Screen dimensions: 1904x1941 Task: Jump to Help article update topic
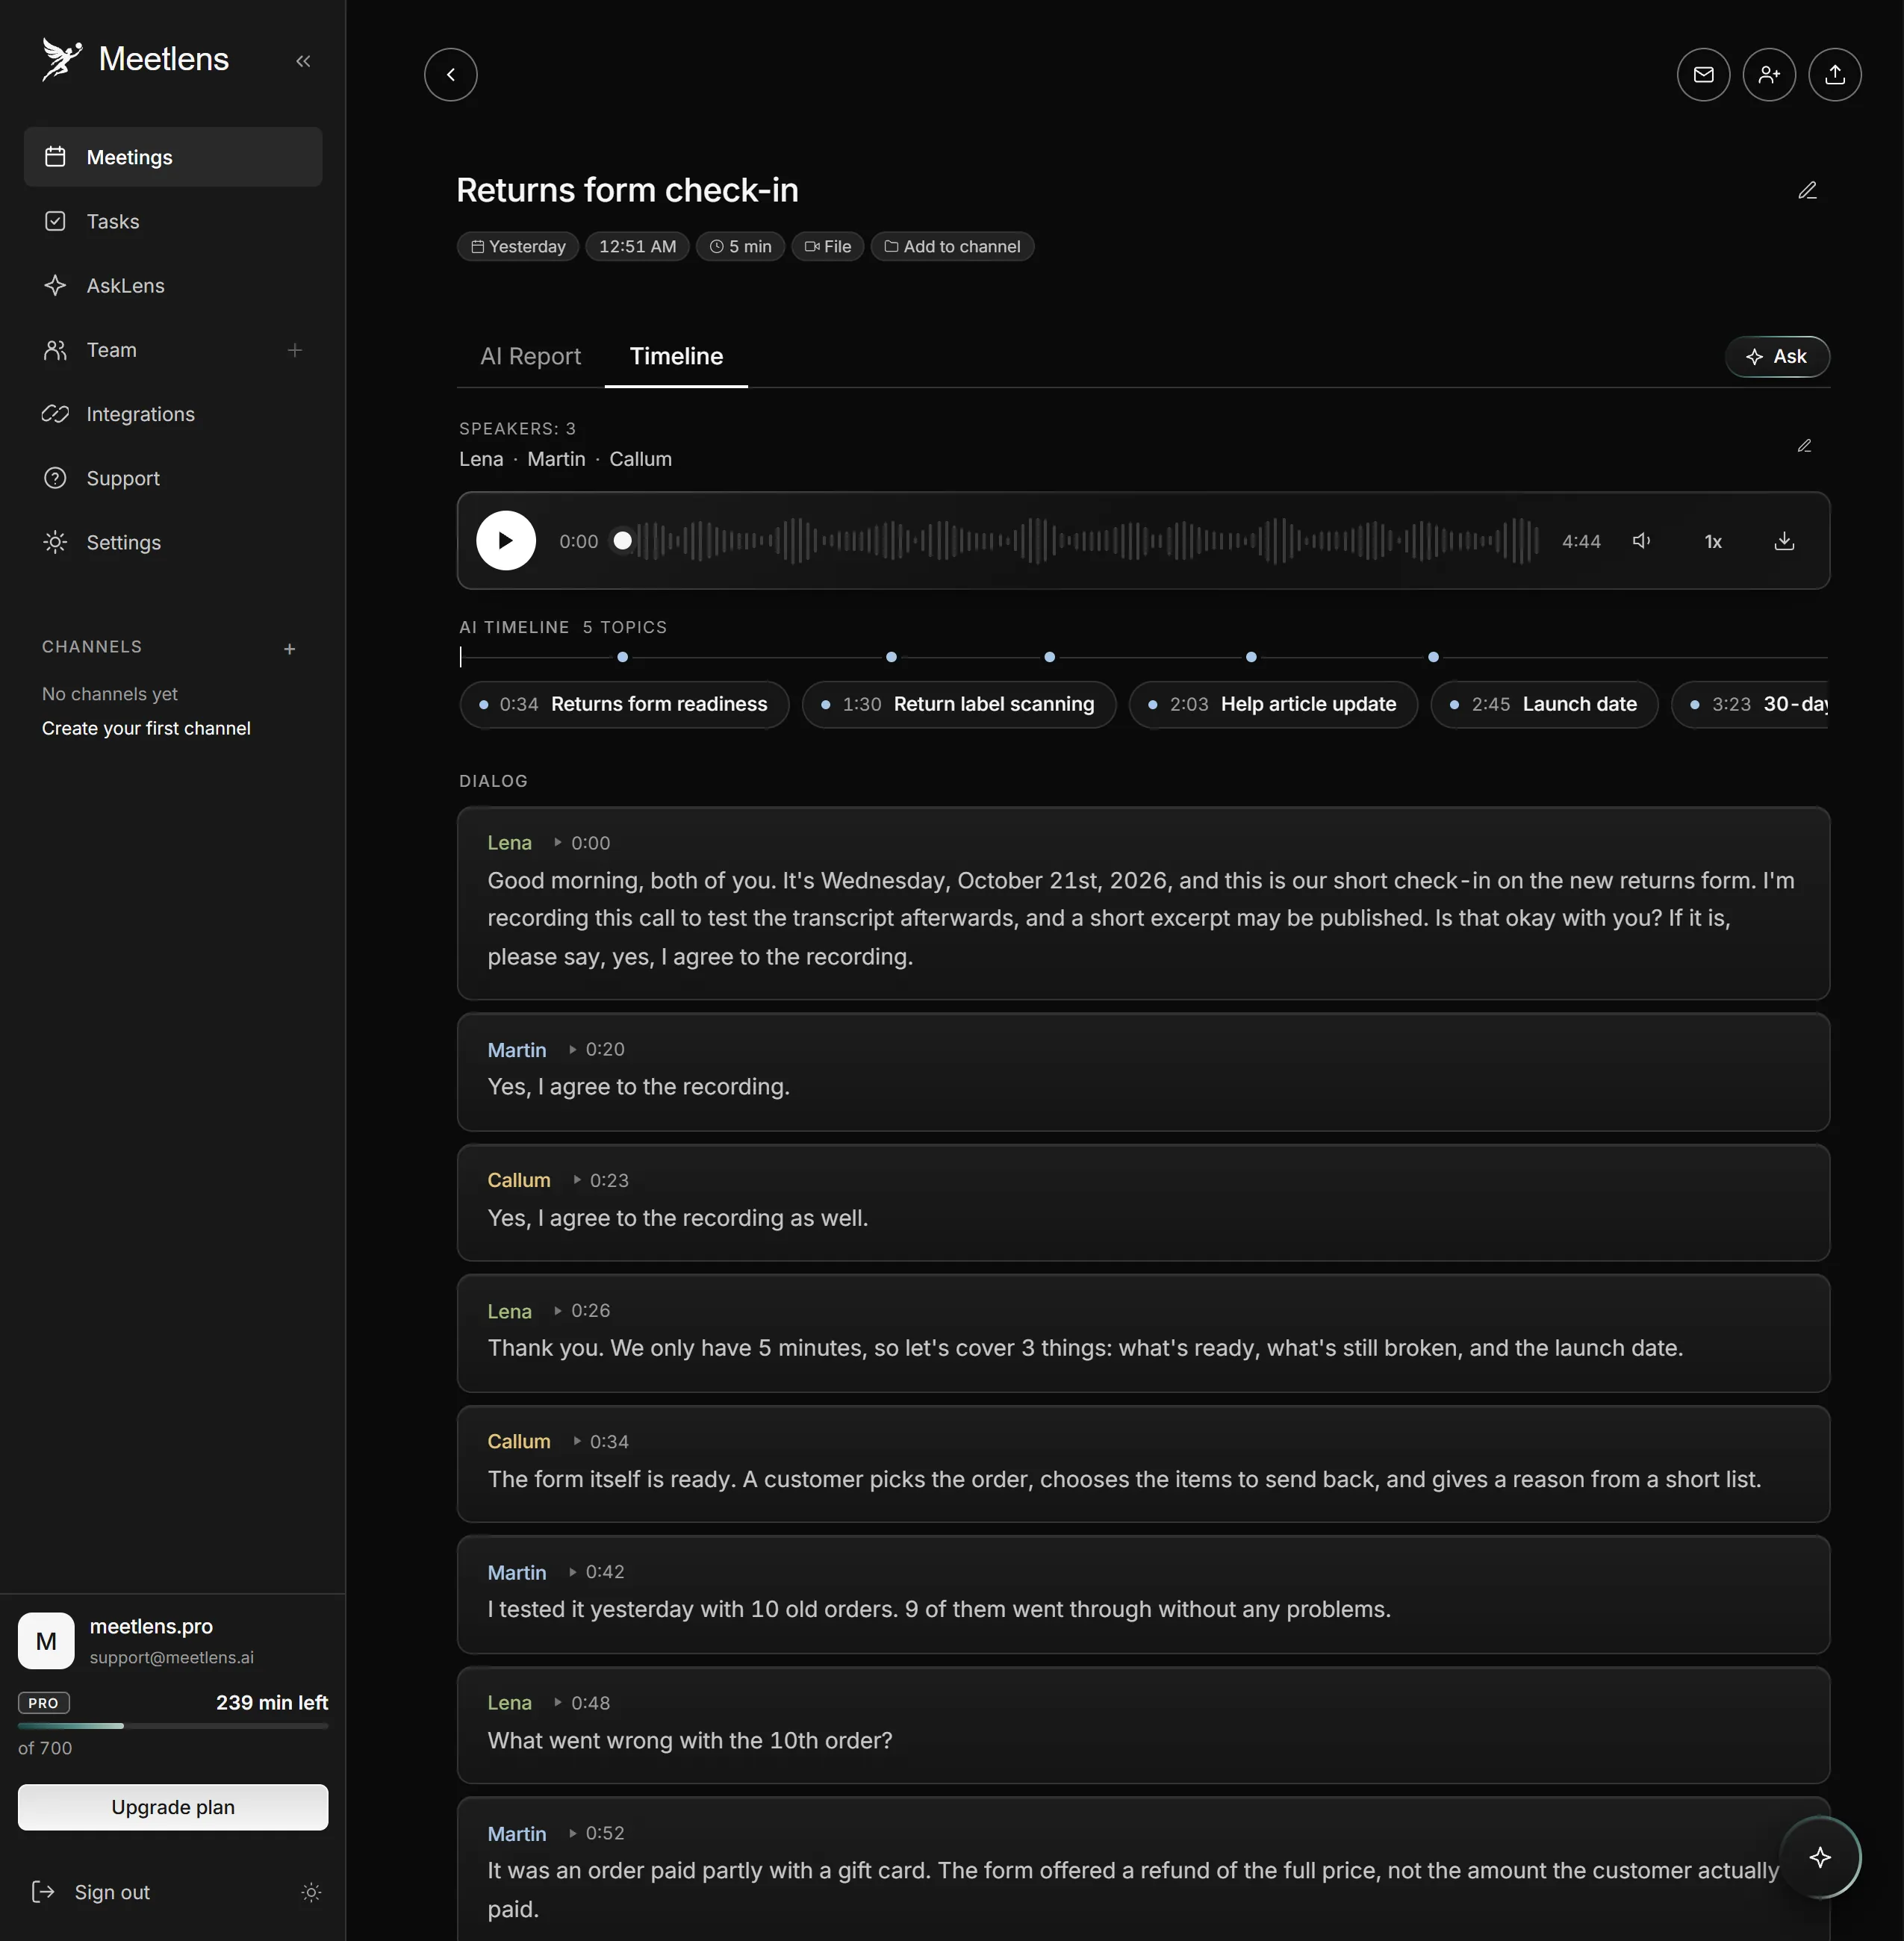(1273, 704)
